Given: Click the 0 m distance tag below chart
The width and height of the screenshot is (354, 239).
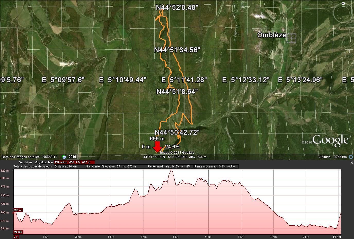Looking at the screenshot, I should pos(16,237).
